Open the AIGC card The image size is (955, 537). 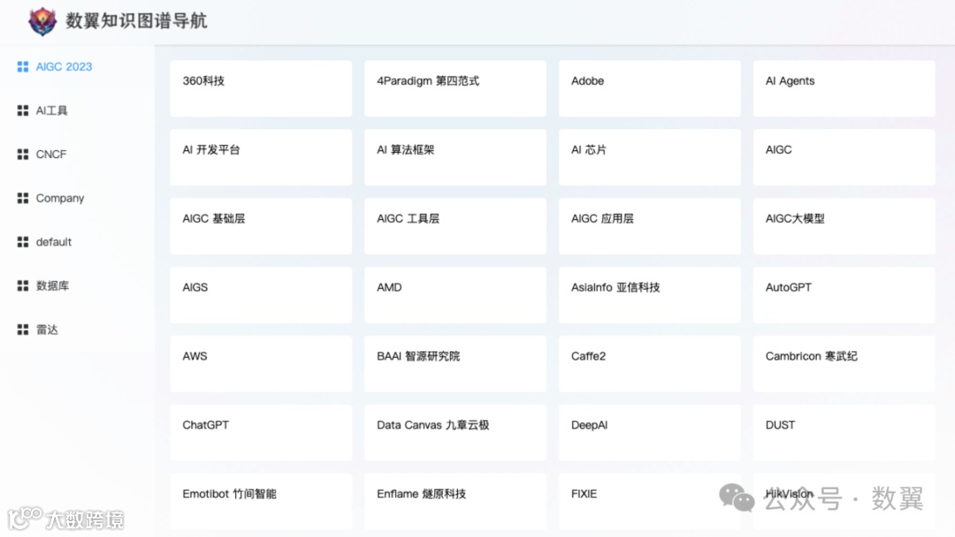(x=844, y=157)
